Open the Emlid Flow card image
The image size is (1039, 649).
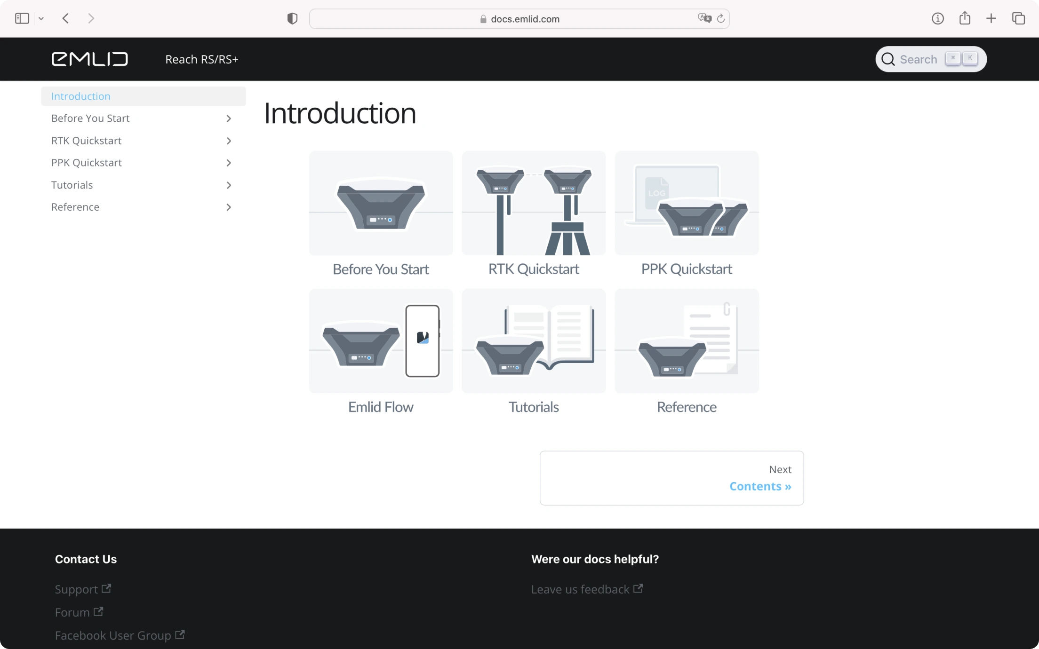tap(381, 341)
